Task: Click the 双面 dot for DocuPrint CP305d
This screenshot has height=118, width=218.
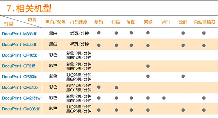Action: pyautogui.click(x=183, y=76)
